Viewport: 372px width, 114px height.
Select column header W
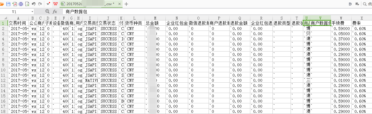(x=341, y=18)
